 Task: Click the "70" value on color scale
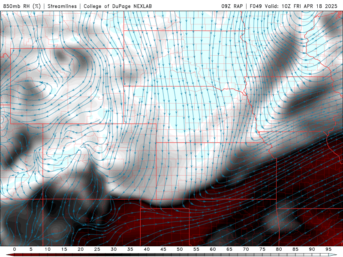click(x=246, y=249)
